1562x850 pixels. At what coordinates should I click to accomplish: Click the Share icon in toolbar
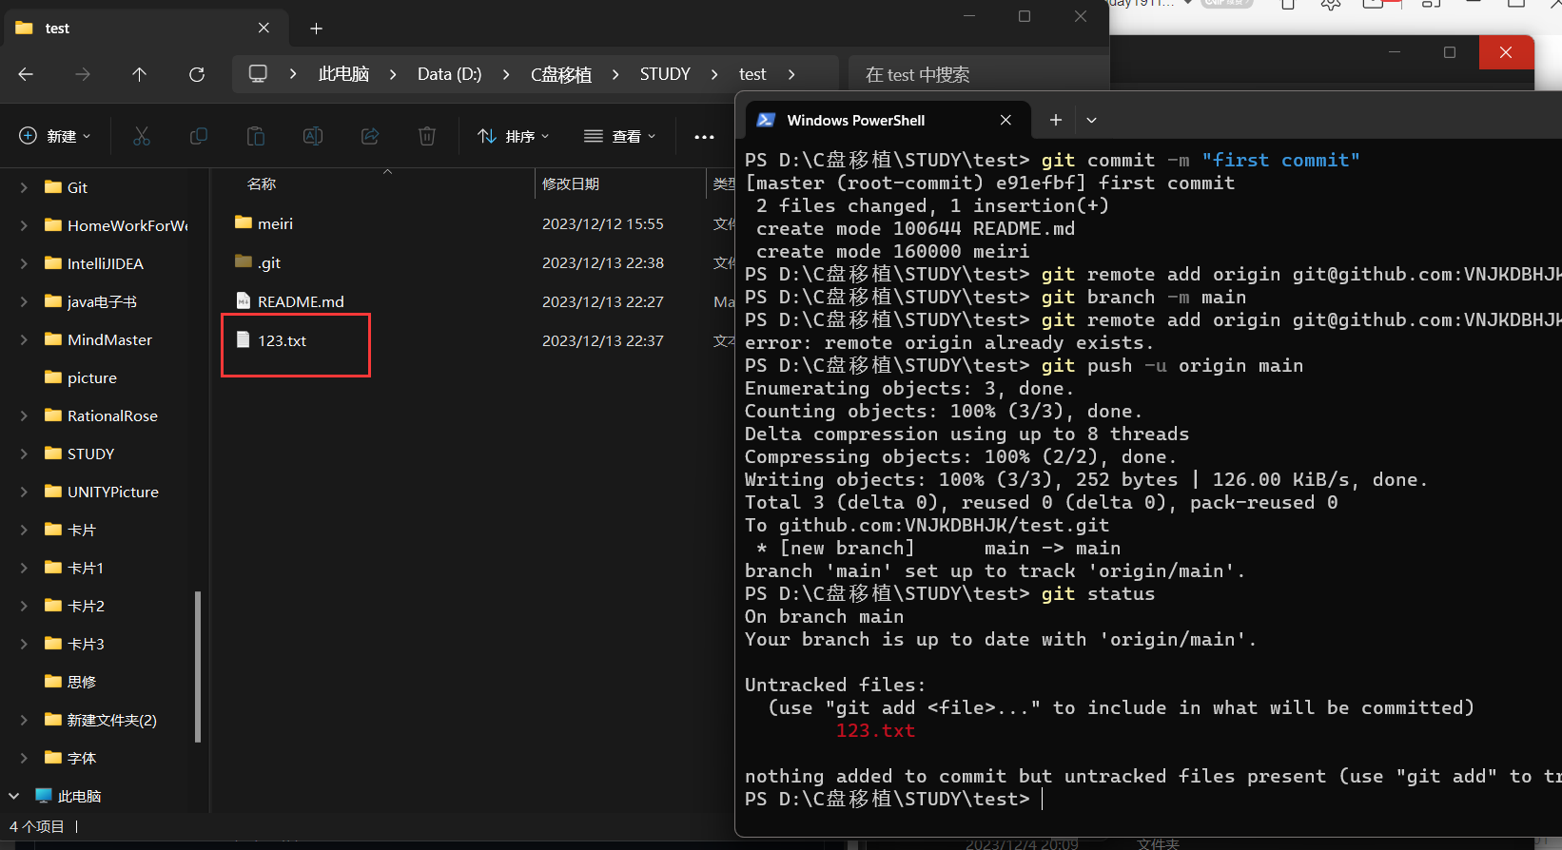pyautogui.click(x=370, y=136)
